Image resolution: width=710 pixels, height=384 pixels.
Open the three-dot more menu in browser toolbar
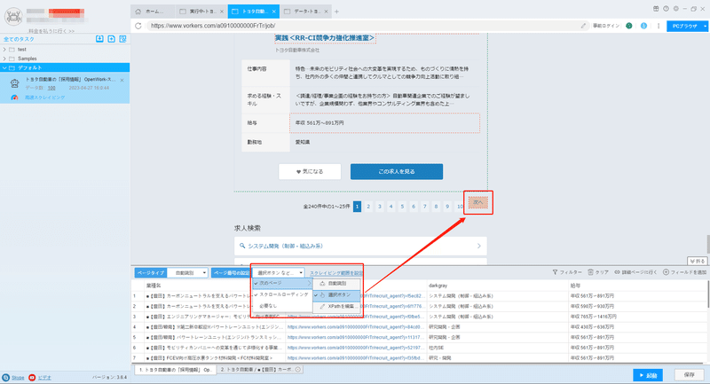659,26
